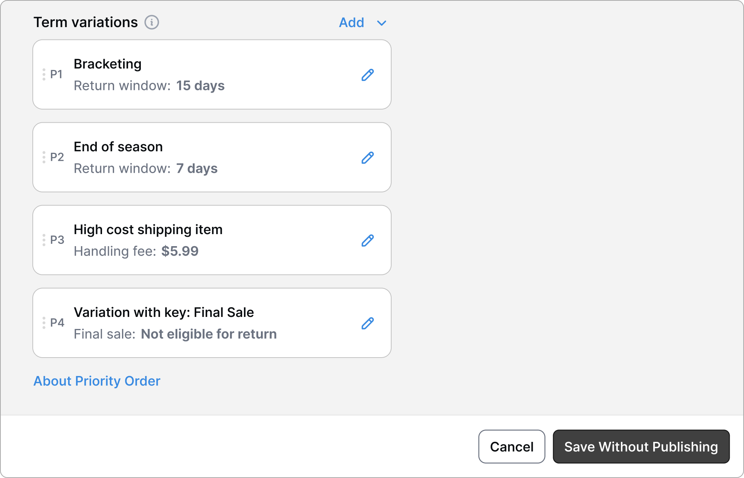The image size is (744, 478).
Task: Edit the Final Sale variation
Action: (x=367, y=323)
